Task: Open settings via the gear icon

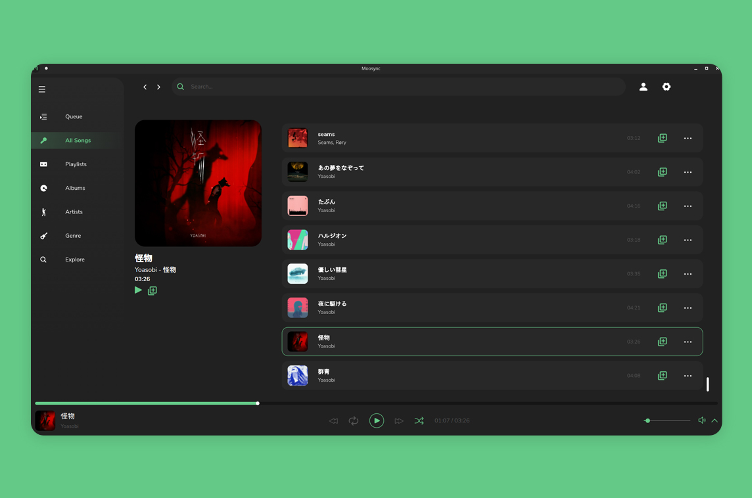Action: (x=666, y=87)
